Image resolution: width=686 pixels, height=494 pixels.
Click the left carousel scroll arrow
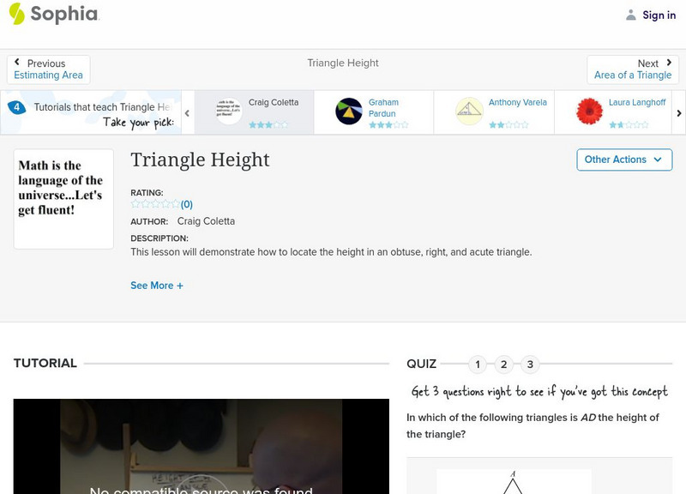click(x=187, y=111)
